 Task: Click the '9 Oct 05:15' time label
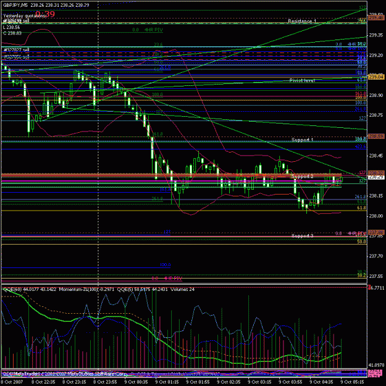click(x=352, y=382)
